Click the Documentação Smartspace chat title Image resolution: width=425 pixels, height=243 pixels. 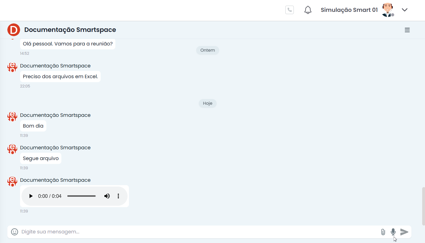pos(70,30)
